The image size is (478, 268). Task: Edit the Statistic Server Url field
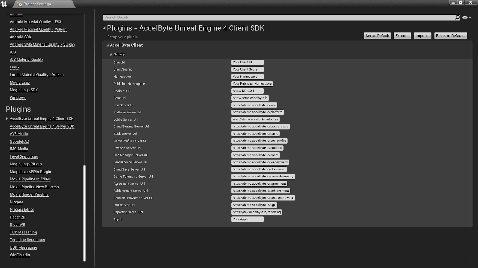pos(257,148)
